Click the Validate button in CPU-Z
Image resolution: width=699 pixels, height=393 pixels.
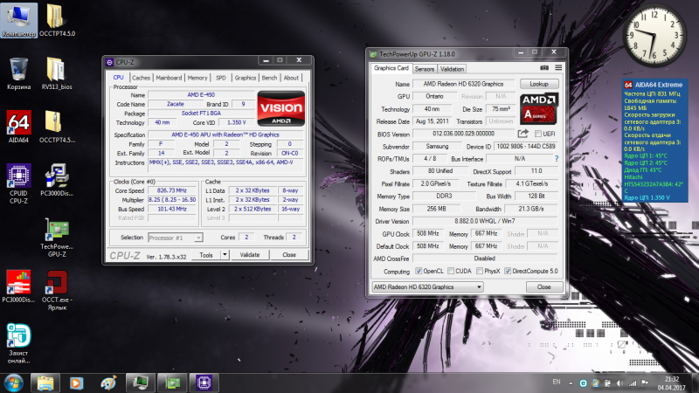tap(250, 255)
